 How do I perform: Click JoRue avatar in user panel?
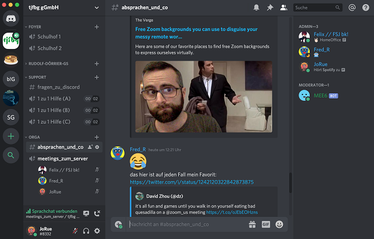tap(32, 231)
